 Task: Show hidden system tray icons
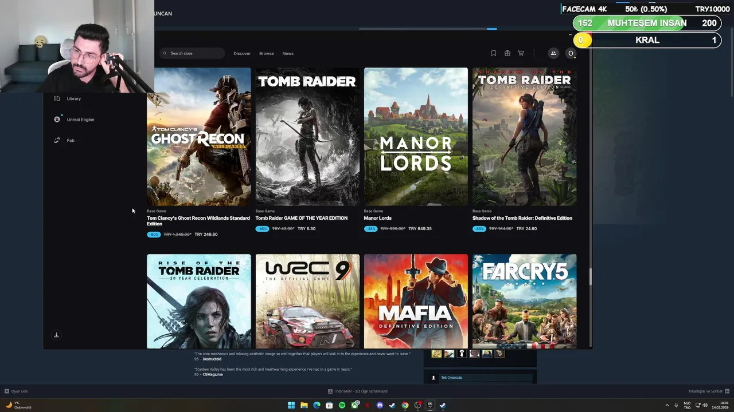pos(667,405)
